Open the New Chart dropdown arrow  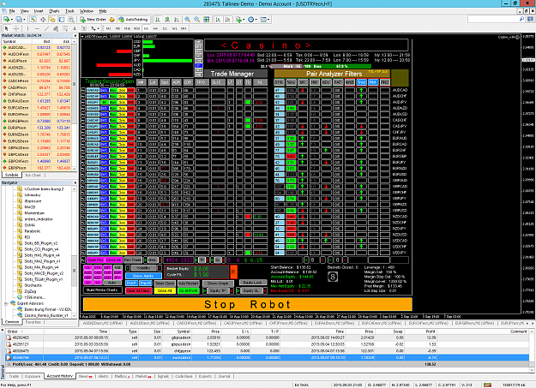click(x=11, y=20)
